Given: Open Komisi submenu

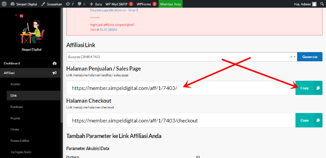Looking at the screenshot, I should coord(15,84).
